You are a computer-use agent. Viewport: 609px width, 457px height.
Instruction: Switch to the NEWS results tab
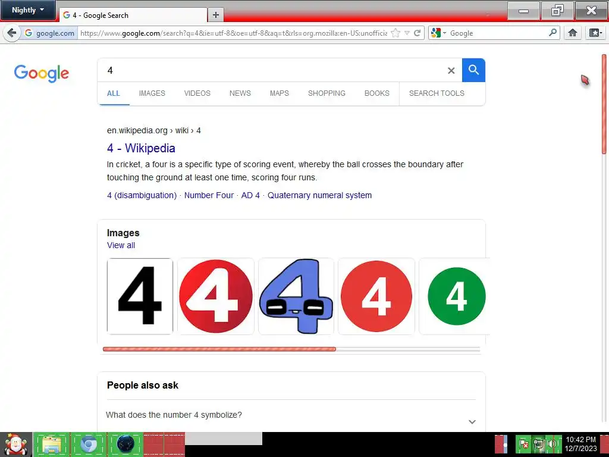click(x=240, y=93)
